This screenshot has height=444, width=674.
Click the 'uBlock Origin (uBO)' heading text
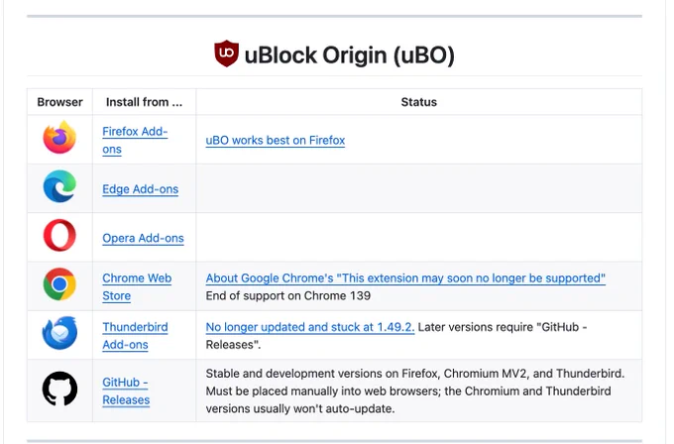pyautogui.click(x=350, y=55)
